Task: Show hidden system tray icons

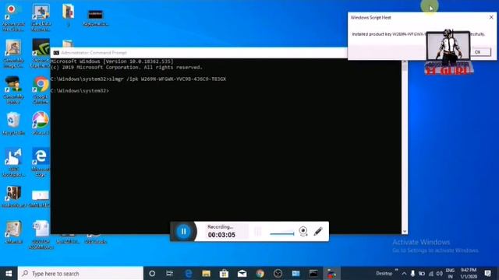Action: (404, 273)
